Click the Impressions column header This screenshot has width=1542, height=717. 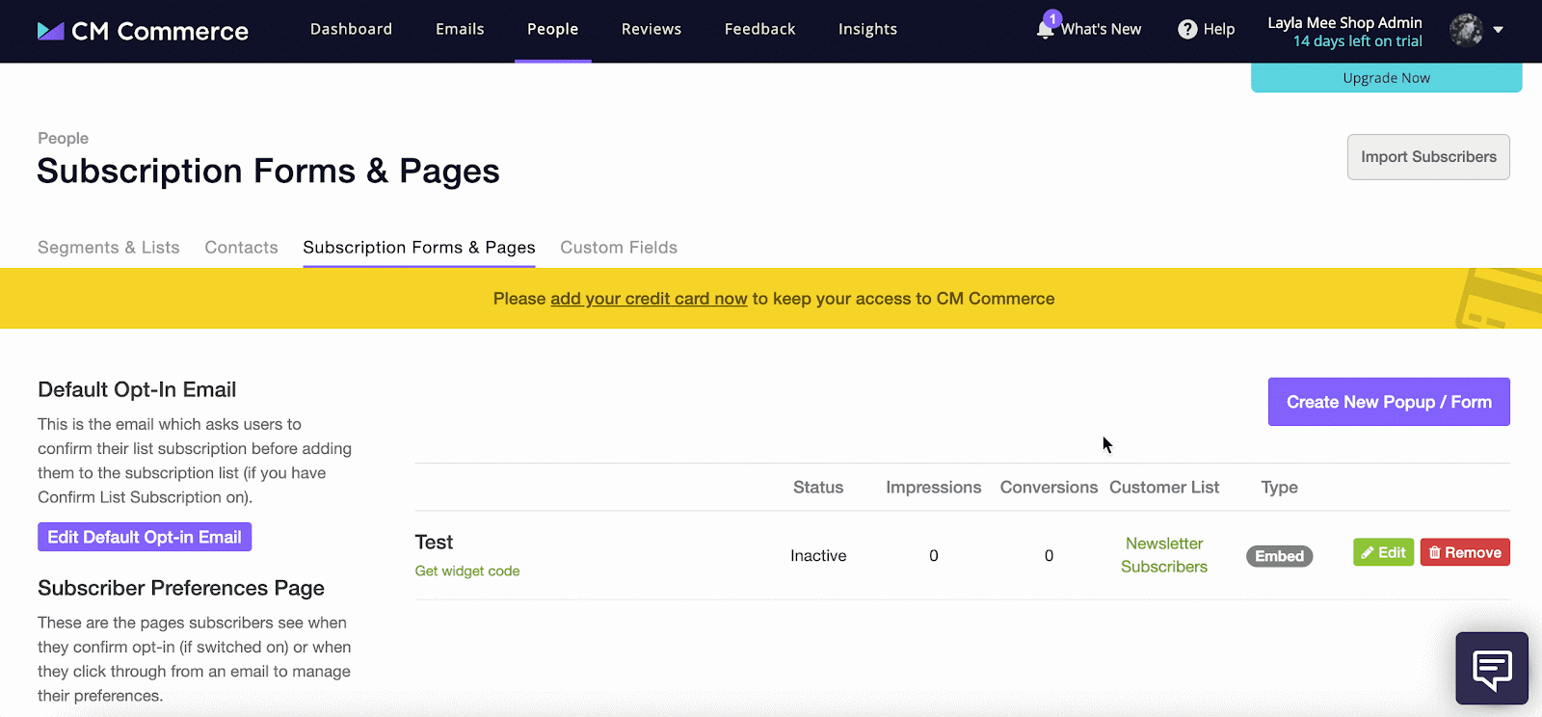934,488
